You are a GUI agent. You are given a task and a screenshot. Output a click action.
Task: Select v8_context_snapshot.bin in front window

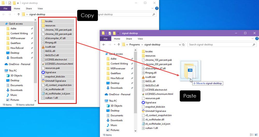[157, 115]
